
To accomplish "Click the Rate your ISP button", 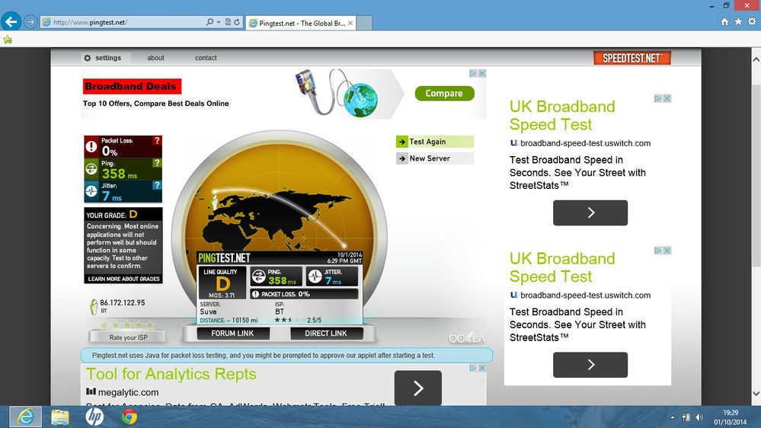I will [x=128, y=337].
